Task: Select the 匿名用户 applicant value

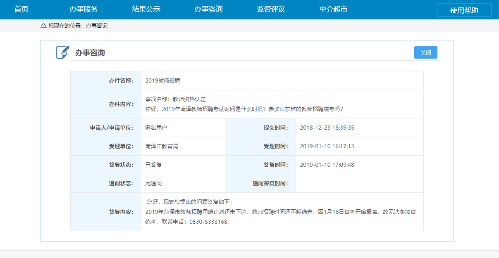Action: [x=156, y=128]
